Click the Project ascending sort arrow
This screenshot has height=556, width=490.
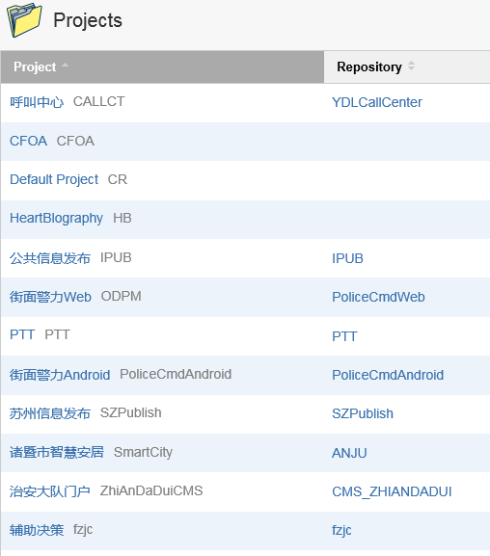pyautogui.click(x=65, y=65)
